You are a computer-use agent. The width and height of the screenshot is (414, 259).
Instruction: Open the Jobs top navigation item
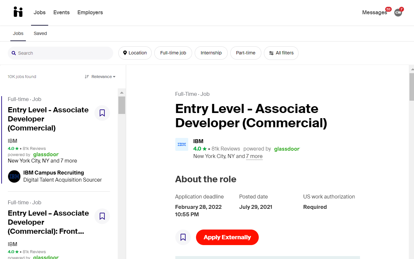click(39, 12)
